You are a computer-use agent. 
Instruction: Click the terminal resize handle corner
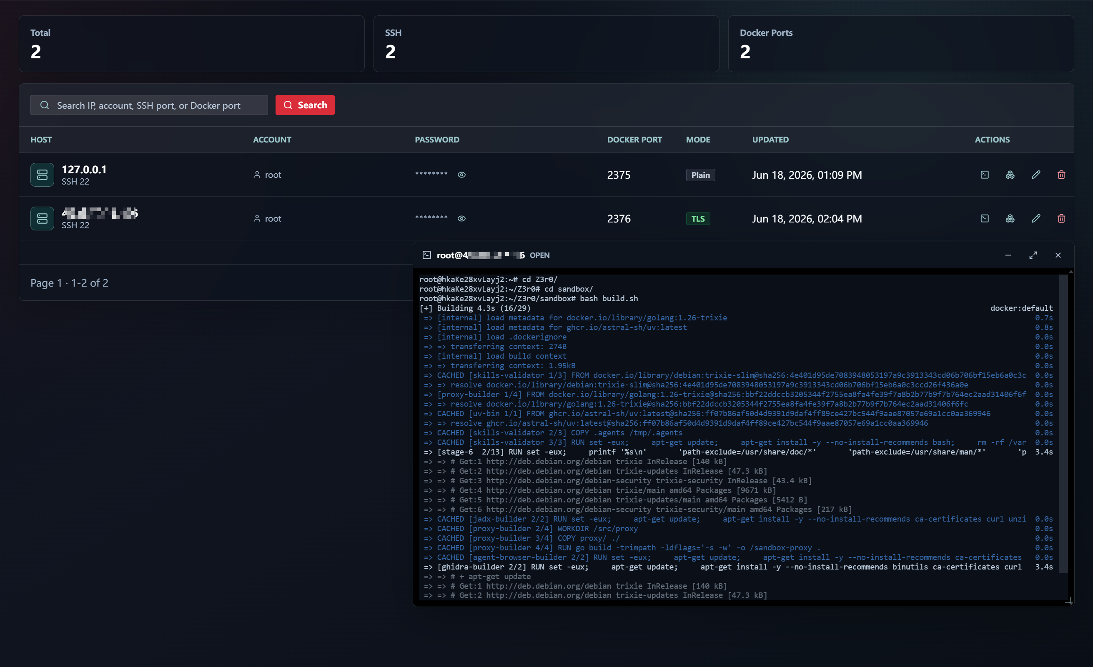1069,601
